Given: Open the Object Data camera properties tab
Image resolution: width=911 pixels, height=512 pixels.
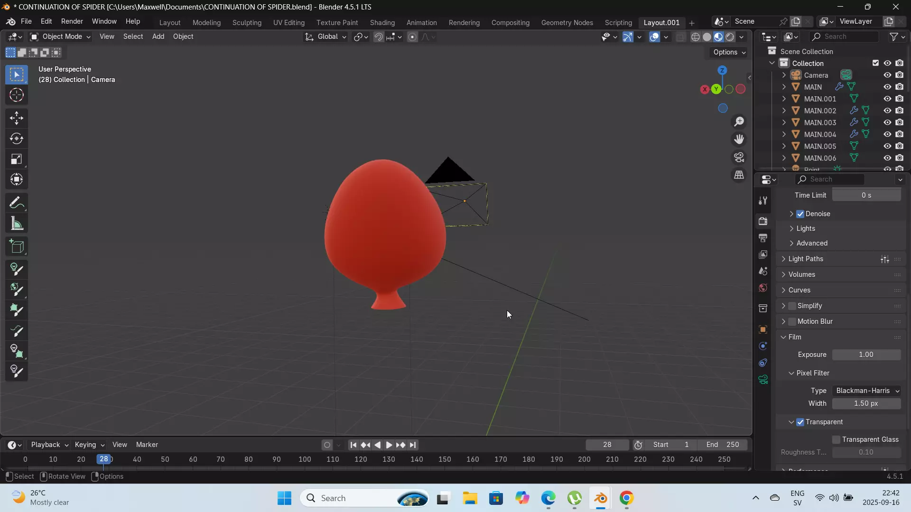Looking at the screenshot, I should click(x=763, y=380).
